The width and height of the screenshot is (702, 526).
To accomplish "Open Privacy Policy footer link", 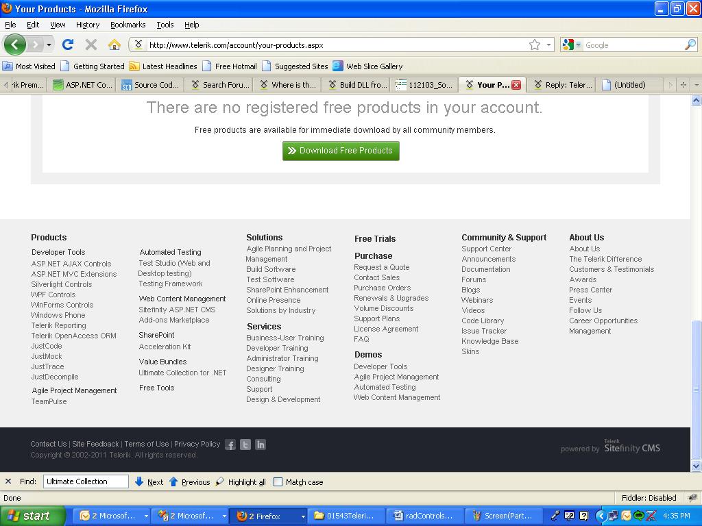I will click(197, 444).
